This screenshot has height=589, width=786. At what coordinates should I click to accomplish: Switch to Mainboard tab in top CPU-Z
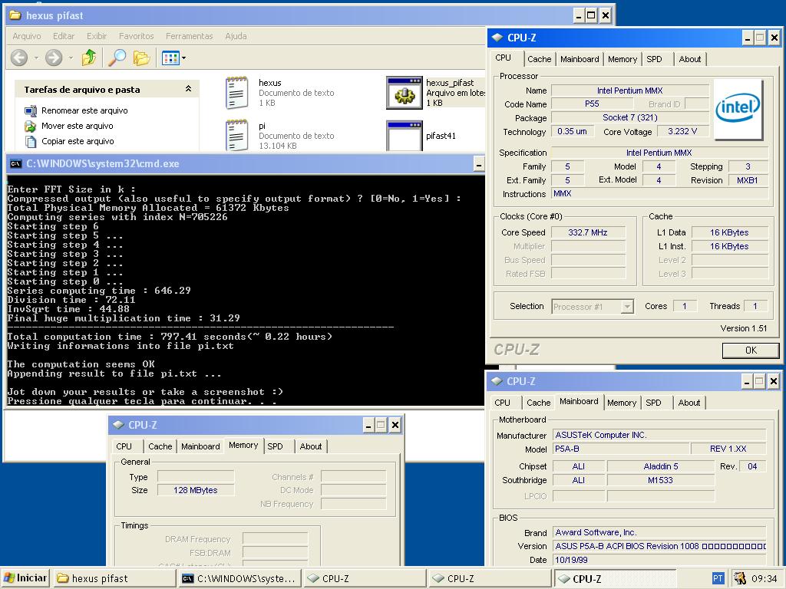[x=580, y=59]
